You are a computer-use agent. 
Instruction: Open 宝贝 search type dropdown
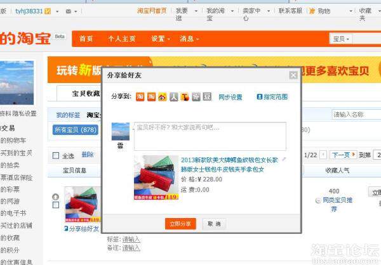pos(341,39)
